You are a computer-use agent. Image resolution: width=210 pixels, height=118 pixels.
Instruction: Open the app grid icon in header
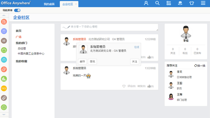coord(169,3)
